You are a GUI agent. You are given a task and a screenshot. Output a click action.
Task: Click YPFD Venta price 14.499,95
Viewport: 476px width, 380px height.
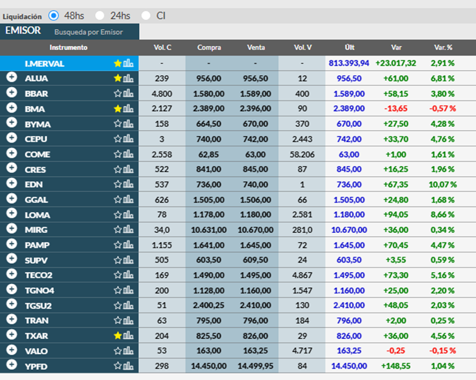tap(255, 366)
